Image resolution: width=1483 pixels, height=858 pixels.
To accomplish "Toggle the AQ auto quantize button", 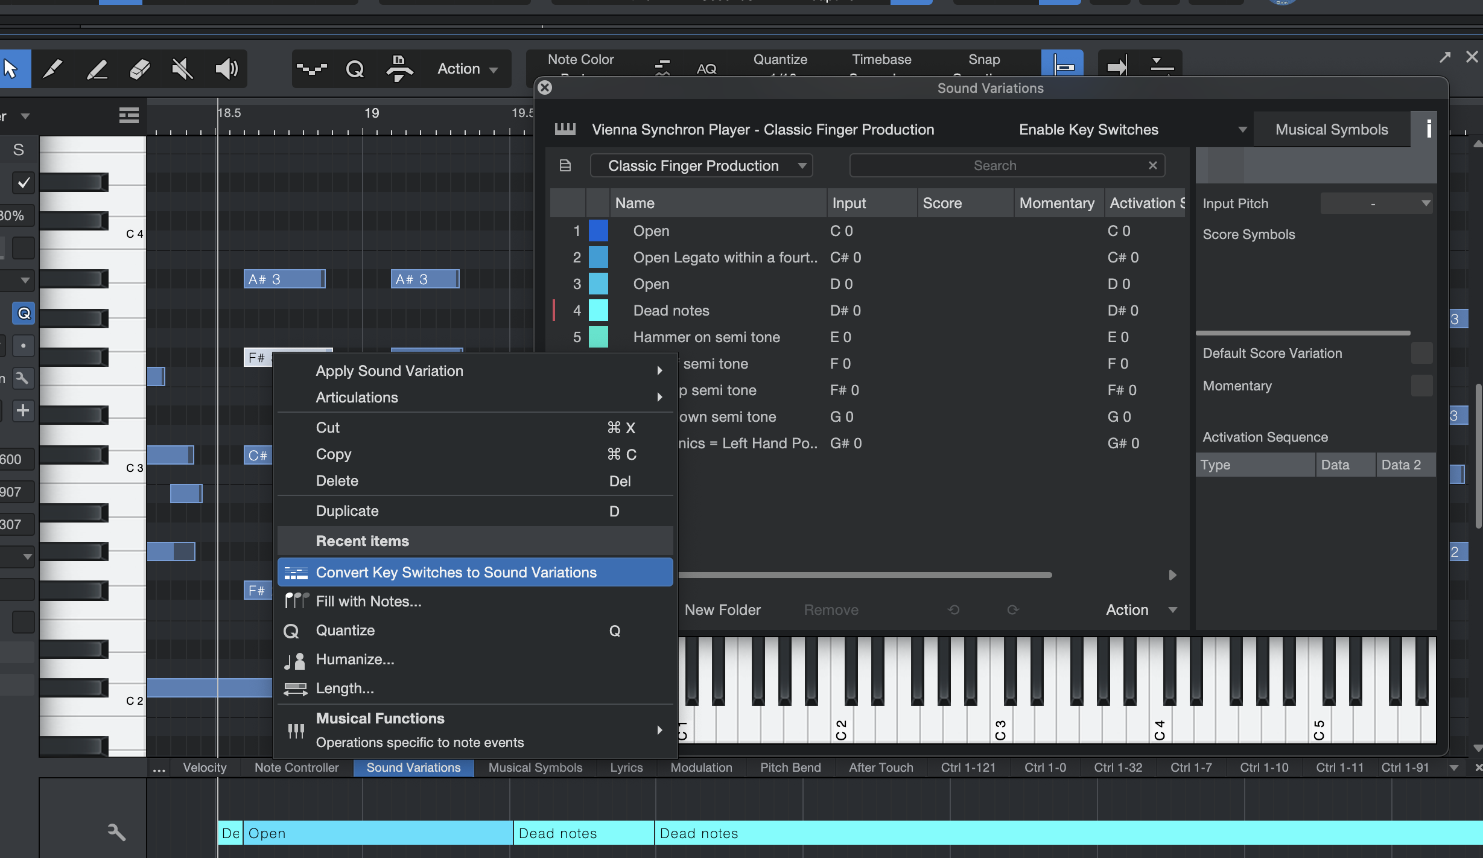I will click(707, 68).
